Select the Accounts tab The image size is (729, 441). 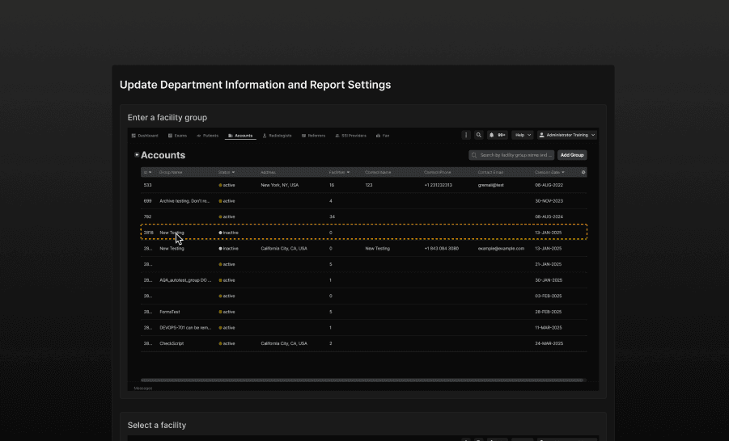(240, 136)
